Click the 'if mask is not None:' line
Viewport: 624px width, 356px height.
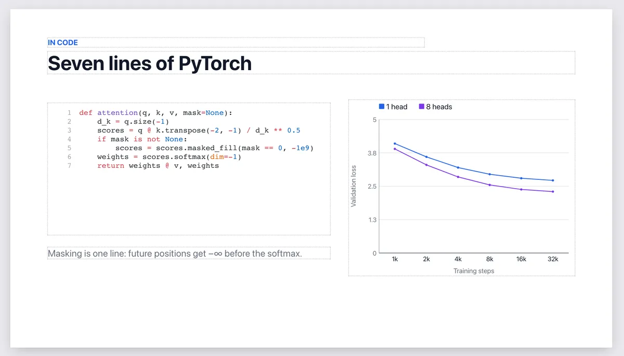(142, 139)
